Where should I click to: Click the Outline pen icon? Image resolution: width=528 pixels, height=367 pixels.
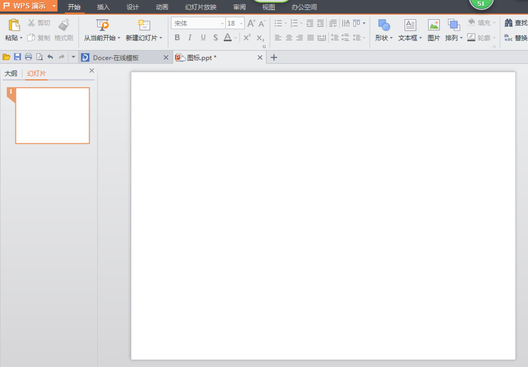click(x=472, y=37)
